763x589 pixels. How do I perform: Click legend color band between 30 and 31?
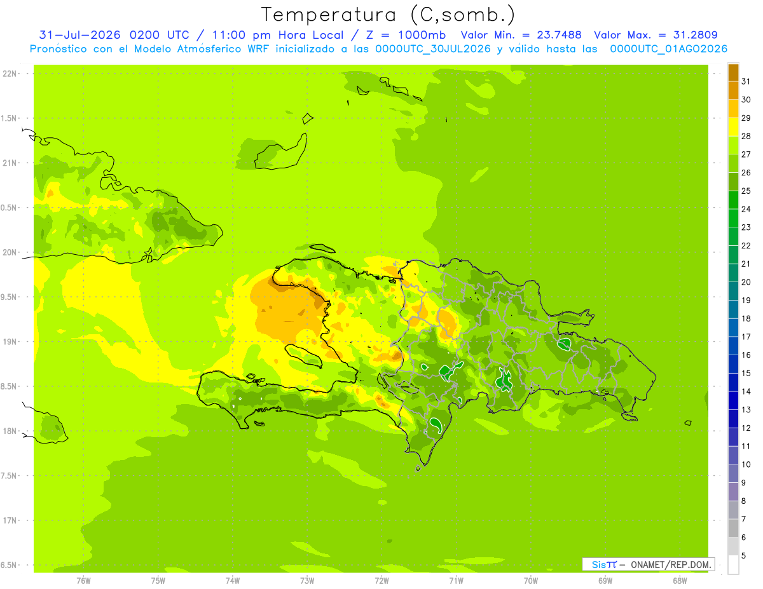click(734, 90)
